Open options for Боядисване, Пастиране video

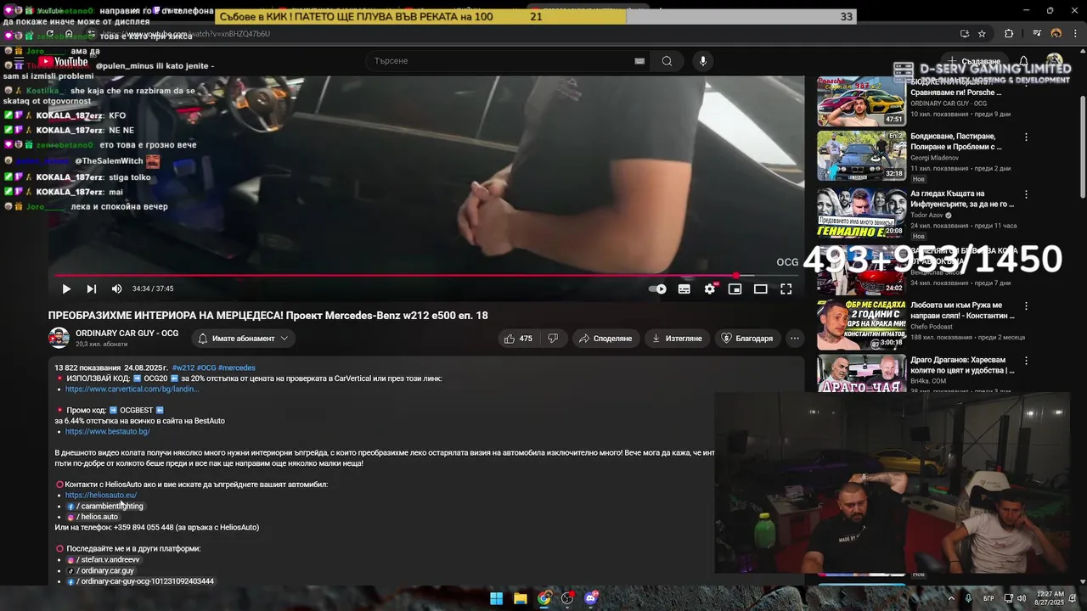(x=1026, y=137)
